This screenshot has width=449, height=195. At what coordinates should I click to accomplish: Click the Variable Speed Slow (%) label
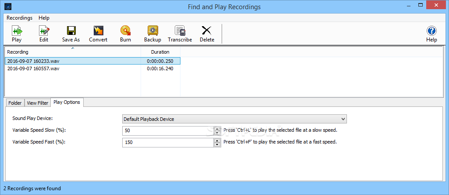(39, 130)
